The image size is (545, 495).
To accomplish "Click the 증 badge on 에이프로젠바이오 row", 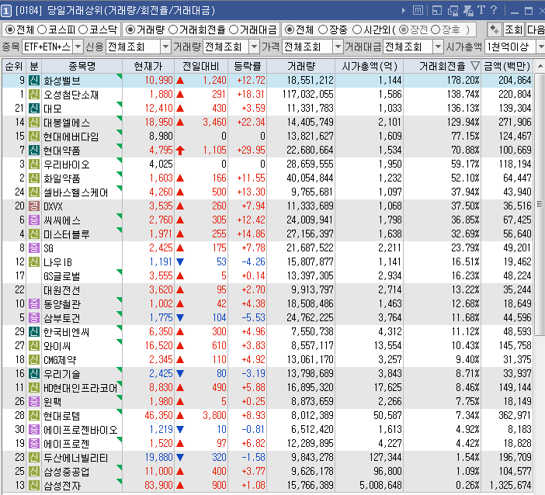I will 33,429.
